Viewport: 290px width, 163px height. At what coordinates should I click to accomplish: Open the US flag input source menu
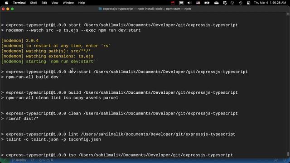(198, 3)
